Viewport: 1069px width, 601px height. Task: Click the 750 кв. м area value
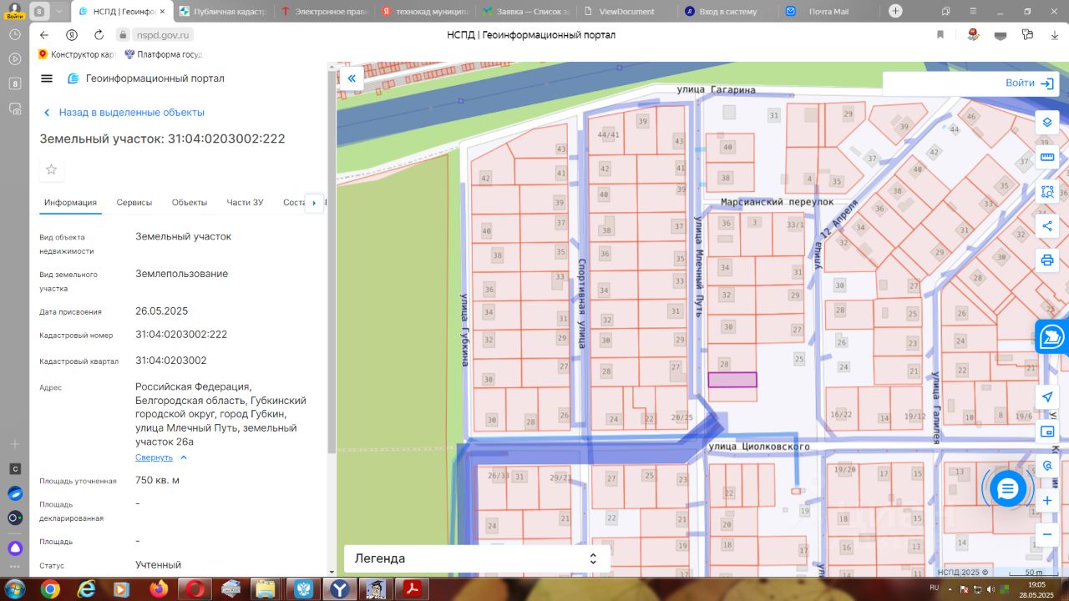tap(157, 481)
